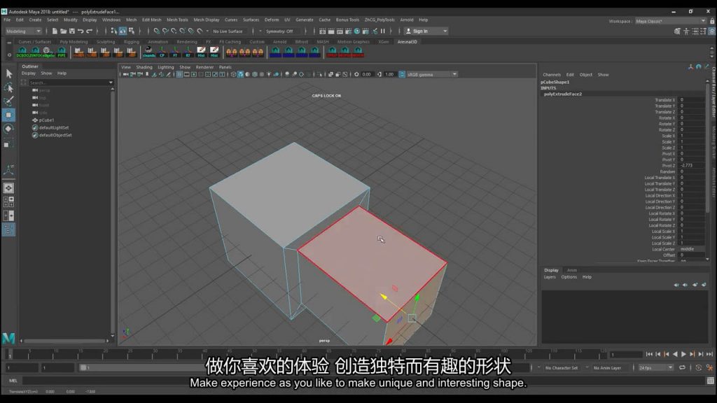Toggle the Channel Box icon at top right
717x403 pixels.
click(x=712, y=31)
